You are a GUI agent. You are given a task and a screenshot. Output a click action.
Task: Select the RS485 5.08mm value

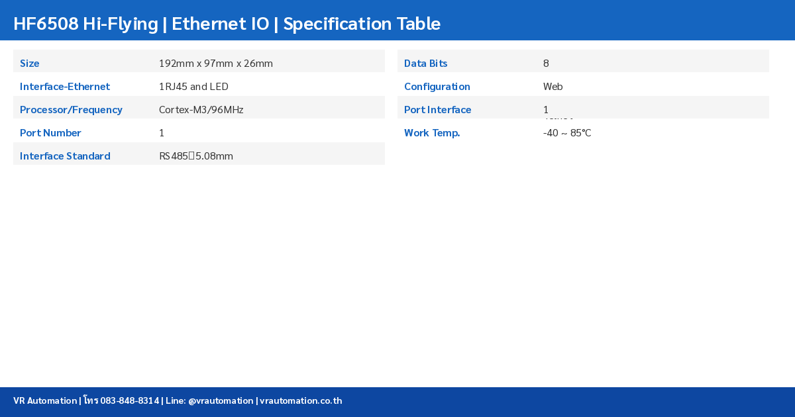click(196, 156)
